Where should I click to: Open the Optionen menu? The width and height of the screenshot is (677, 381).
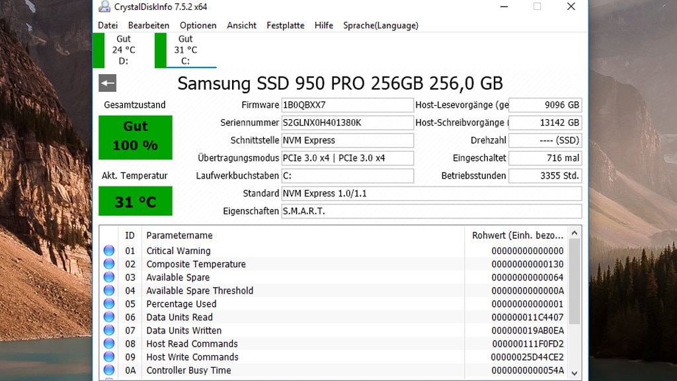click(198, 26)
